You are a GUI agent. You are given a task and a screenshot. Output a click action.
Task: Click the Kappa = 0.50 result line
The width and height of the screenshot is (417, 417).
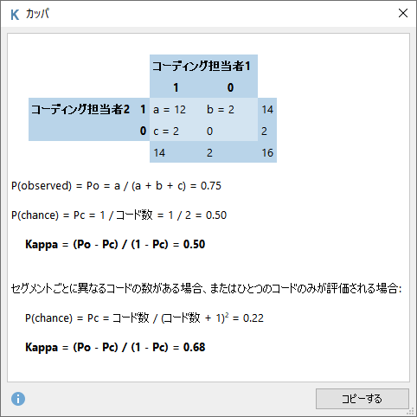click(115, 244)
